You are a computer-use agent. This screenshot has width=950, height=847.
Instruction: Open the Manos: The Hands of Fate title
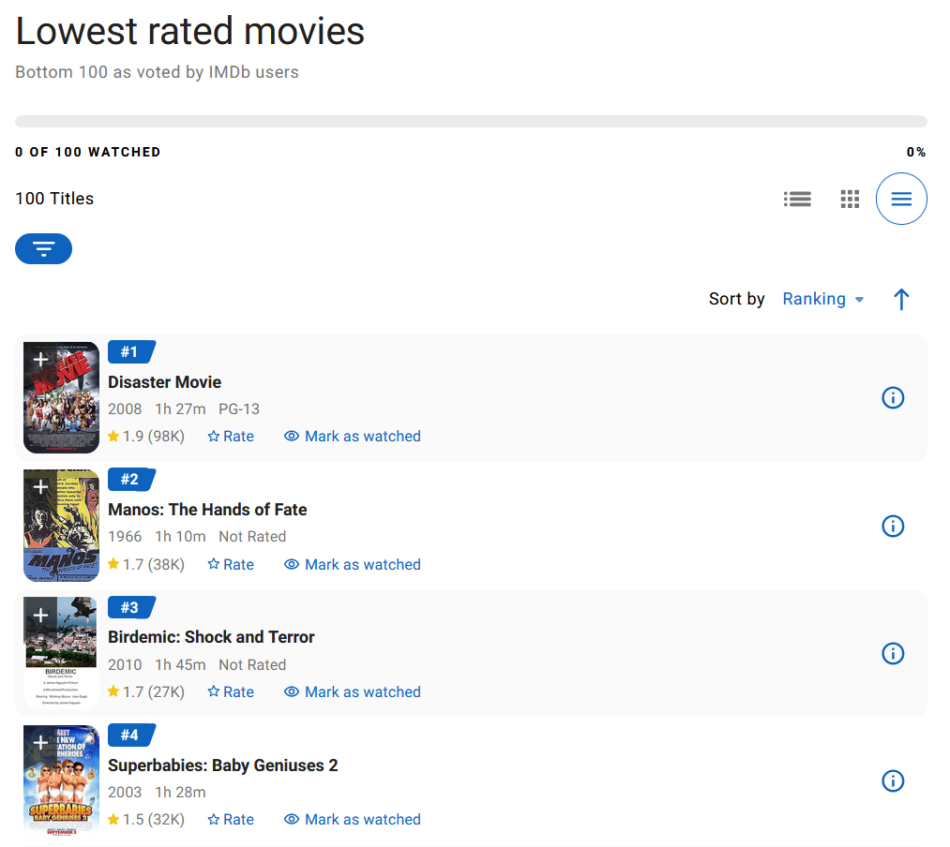pos(207,510)
